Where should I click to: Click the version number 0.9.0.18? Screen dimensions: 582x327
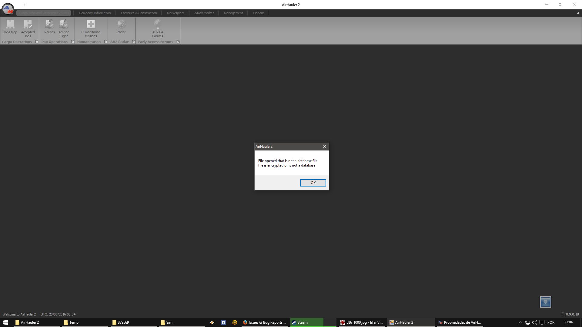[572, 314]
